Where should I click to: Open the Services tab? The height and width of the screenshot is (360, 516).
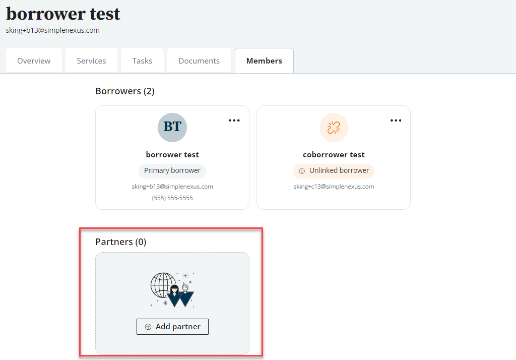point(91,61)
